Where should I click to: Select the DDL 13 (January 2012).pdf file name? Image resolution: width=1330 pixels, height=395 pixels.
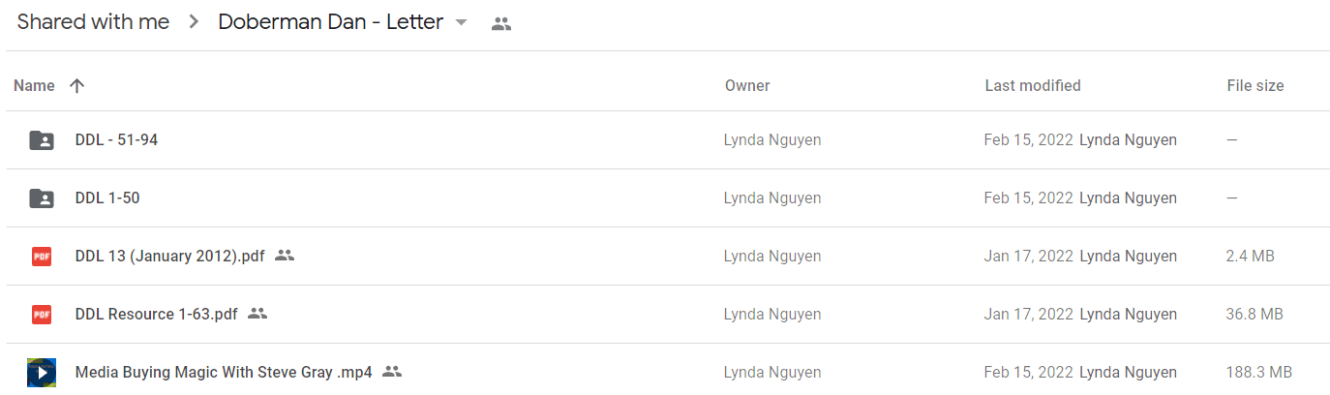pos(169,257)
